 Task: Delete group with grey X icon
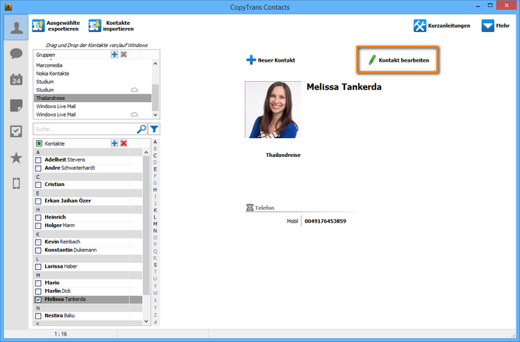pos(124,54)
